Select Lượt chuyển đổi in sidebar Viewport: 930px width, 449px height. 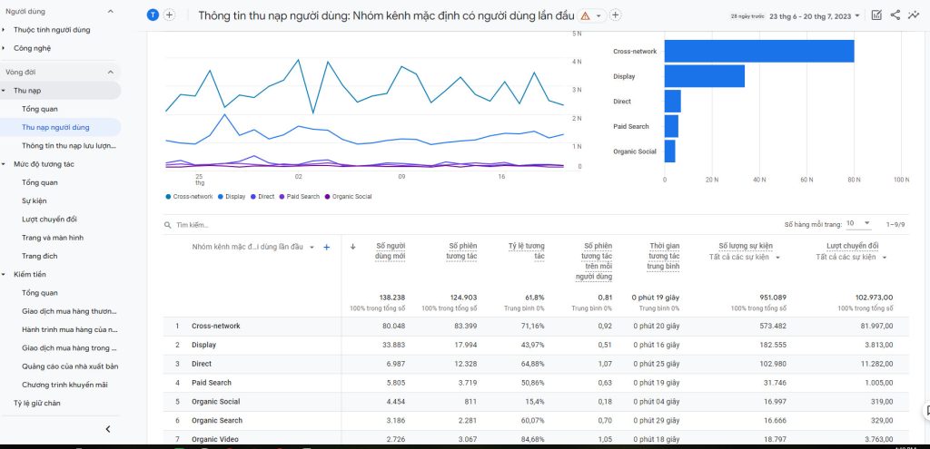pyautogui.click(x=49, y=220)
